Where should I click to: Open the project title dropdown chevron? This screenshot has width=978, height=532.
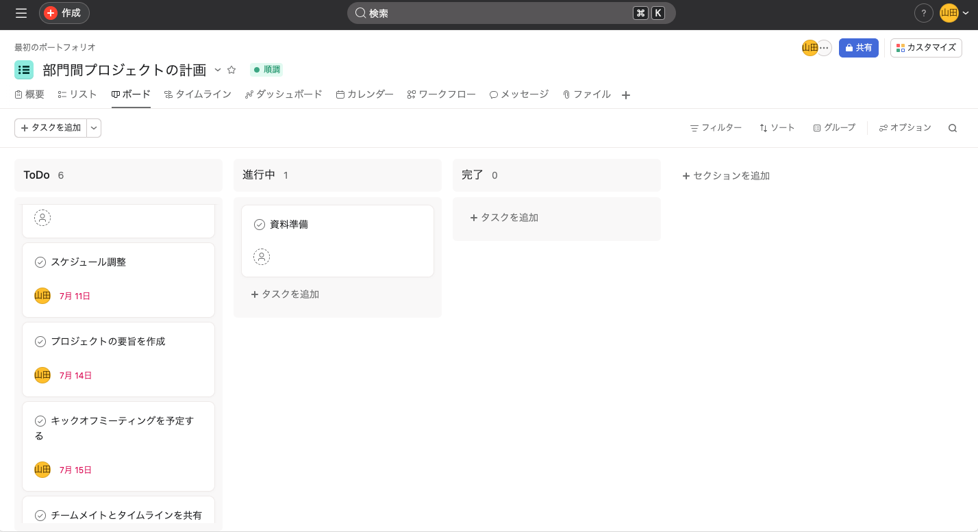(x=218, y=70)
